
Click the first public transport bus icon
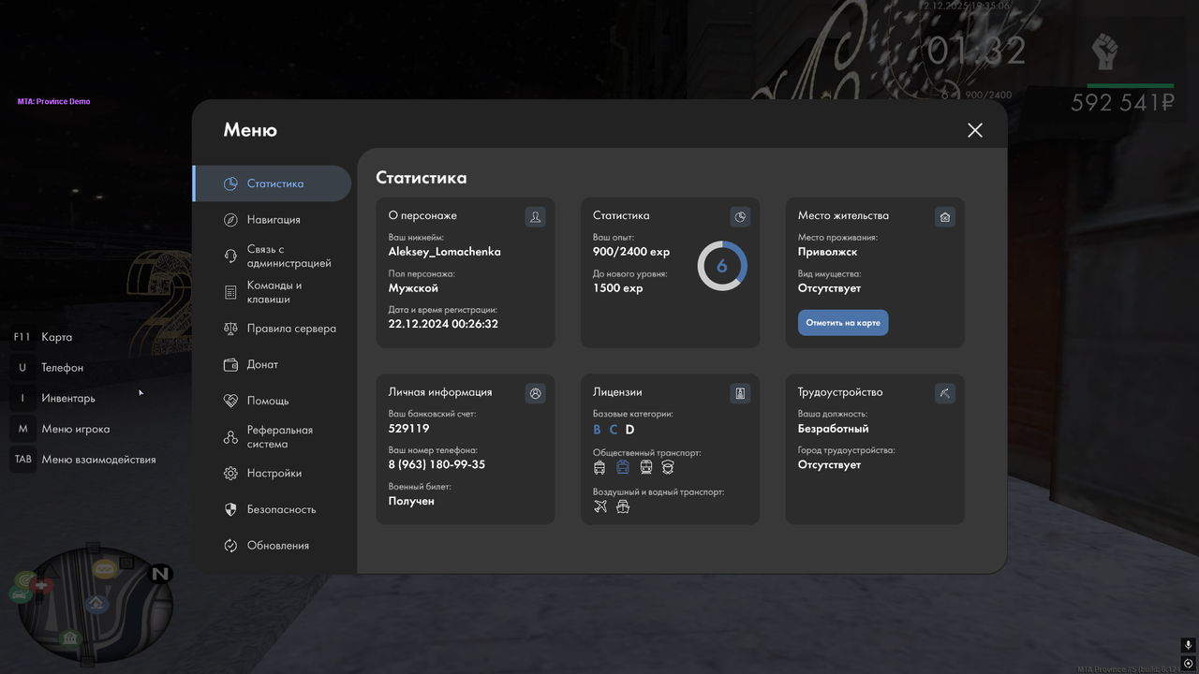599,467
